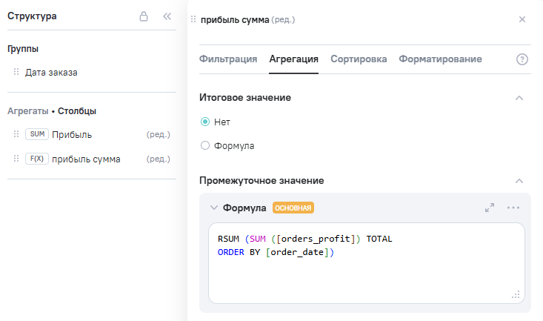The height and width of the screenshot is (321, 543).
Task: Go to the Форматирование tab
Action: coord(440,59)
